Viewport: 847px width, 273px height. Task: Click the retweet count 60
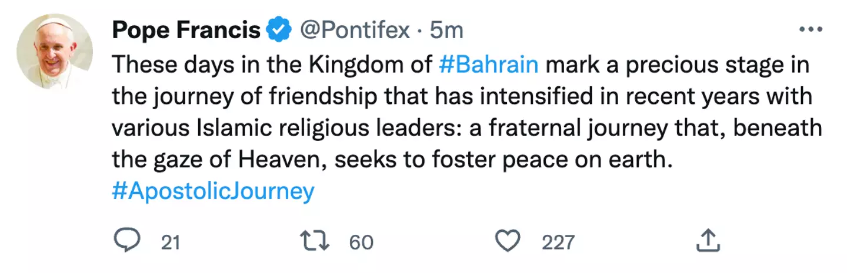coord(361,242)
